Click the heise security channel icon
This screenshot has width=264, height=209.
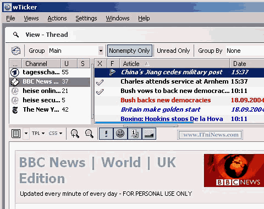point(15,100)
